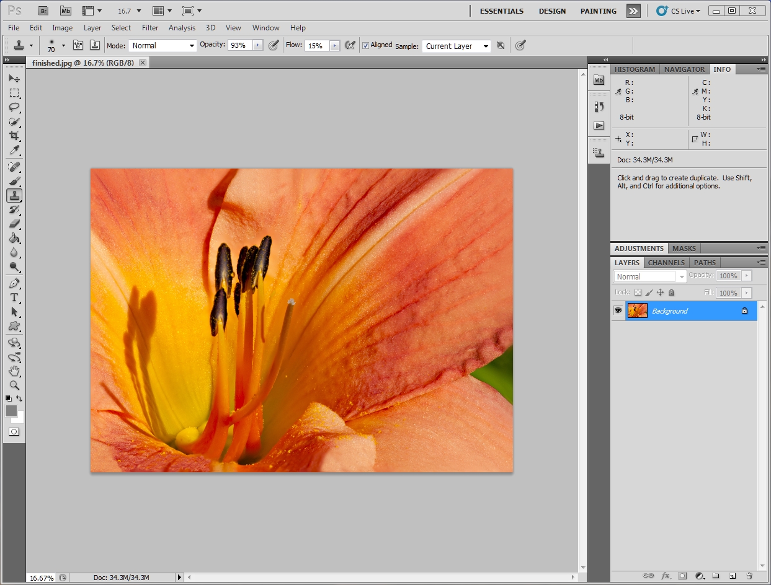Select the Spot Healing Brush tool

click(x=14, y=166)
